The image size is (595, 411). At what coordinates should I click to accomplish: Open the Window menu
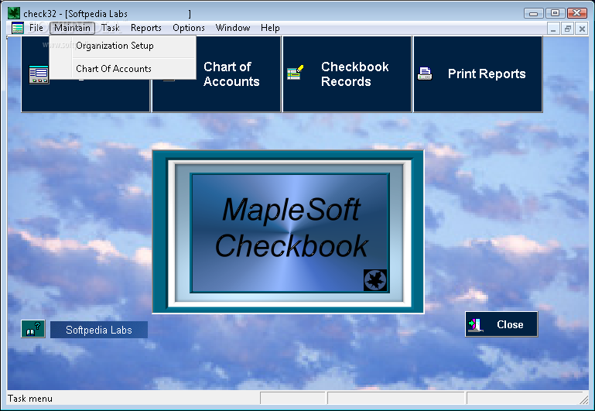[233, 28]
